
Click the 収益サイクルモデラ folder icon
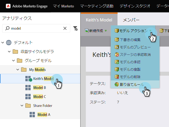15,52
